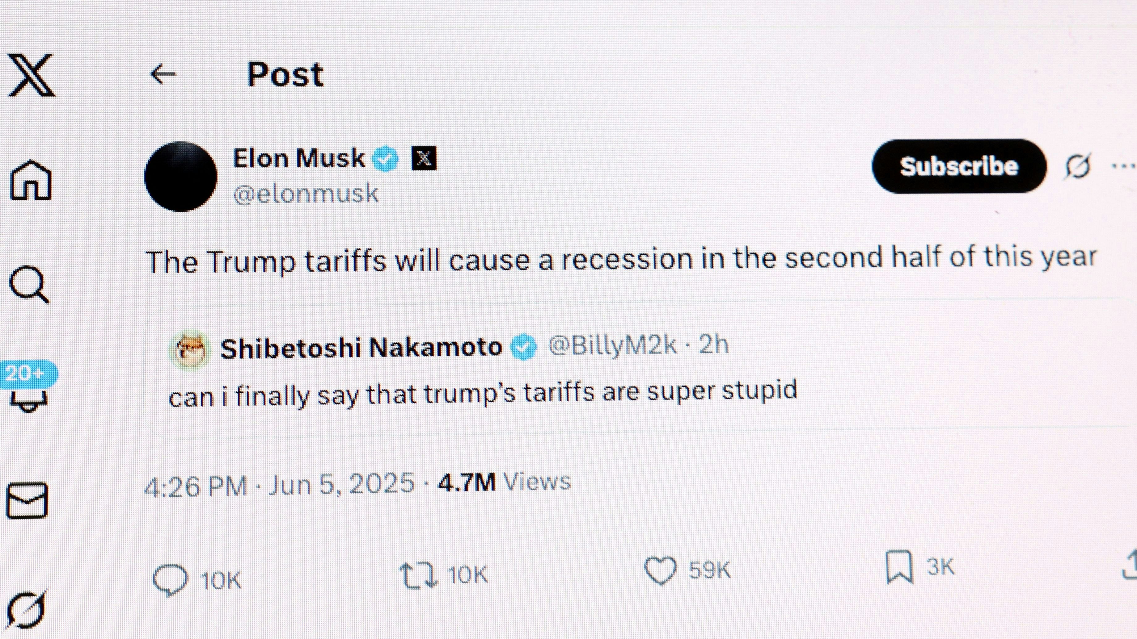Open Elon Musk's profile picture

180,176
